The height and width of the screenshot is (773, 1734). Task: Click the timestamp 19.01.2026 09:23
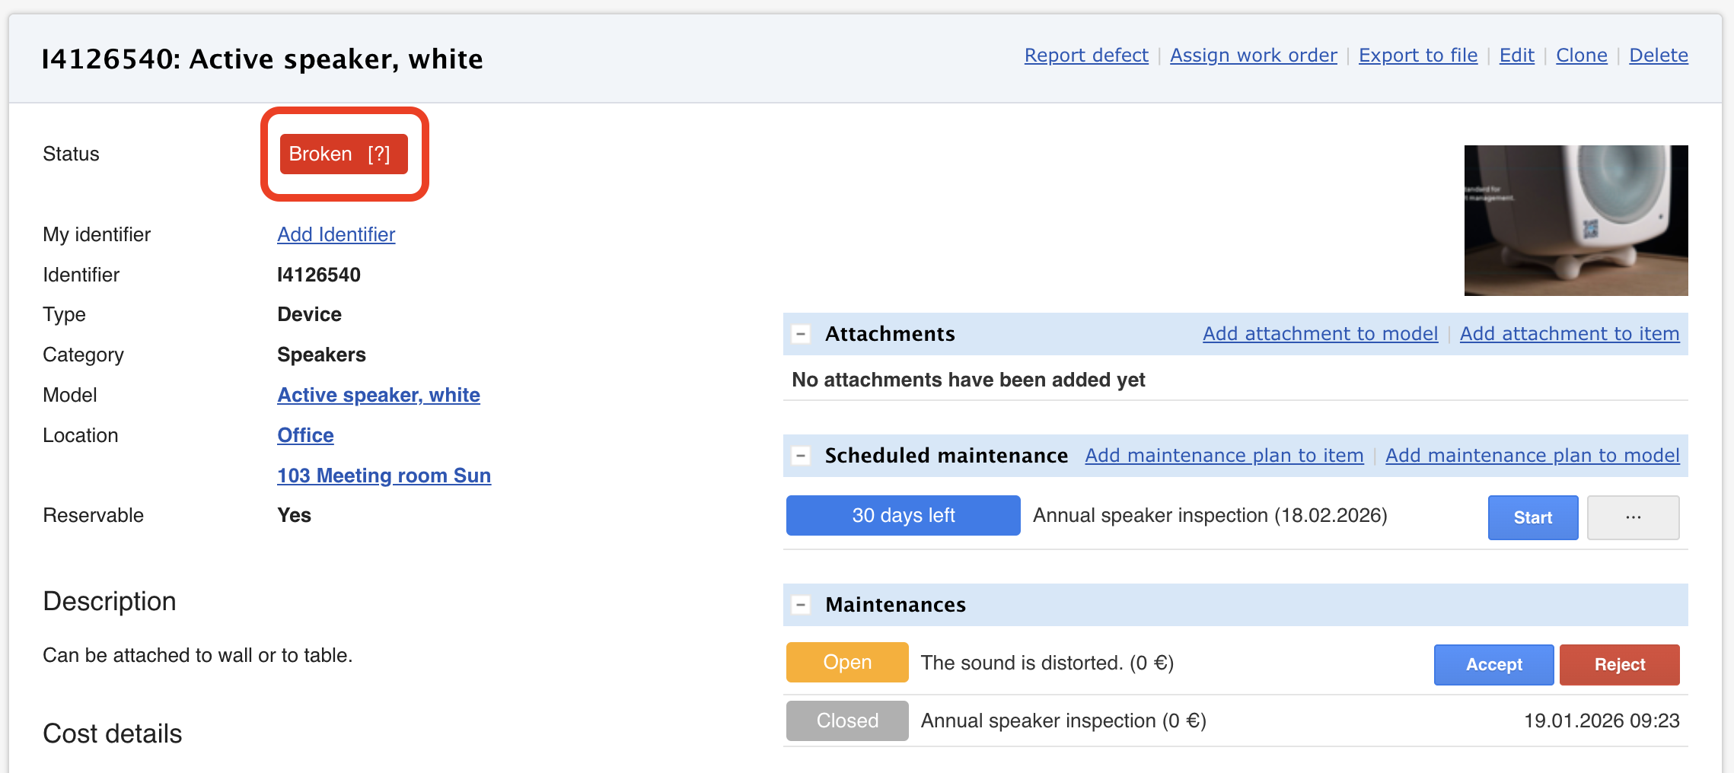1602,721
